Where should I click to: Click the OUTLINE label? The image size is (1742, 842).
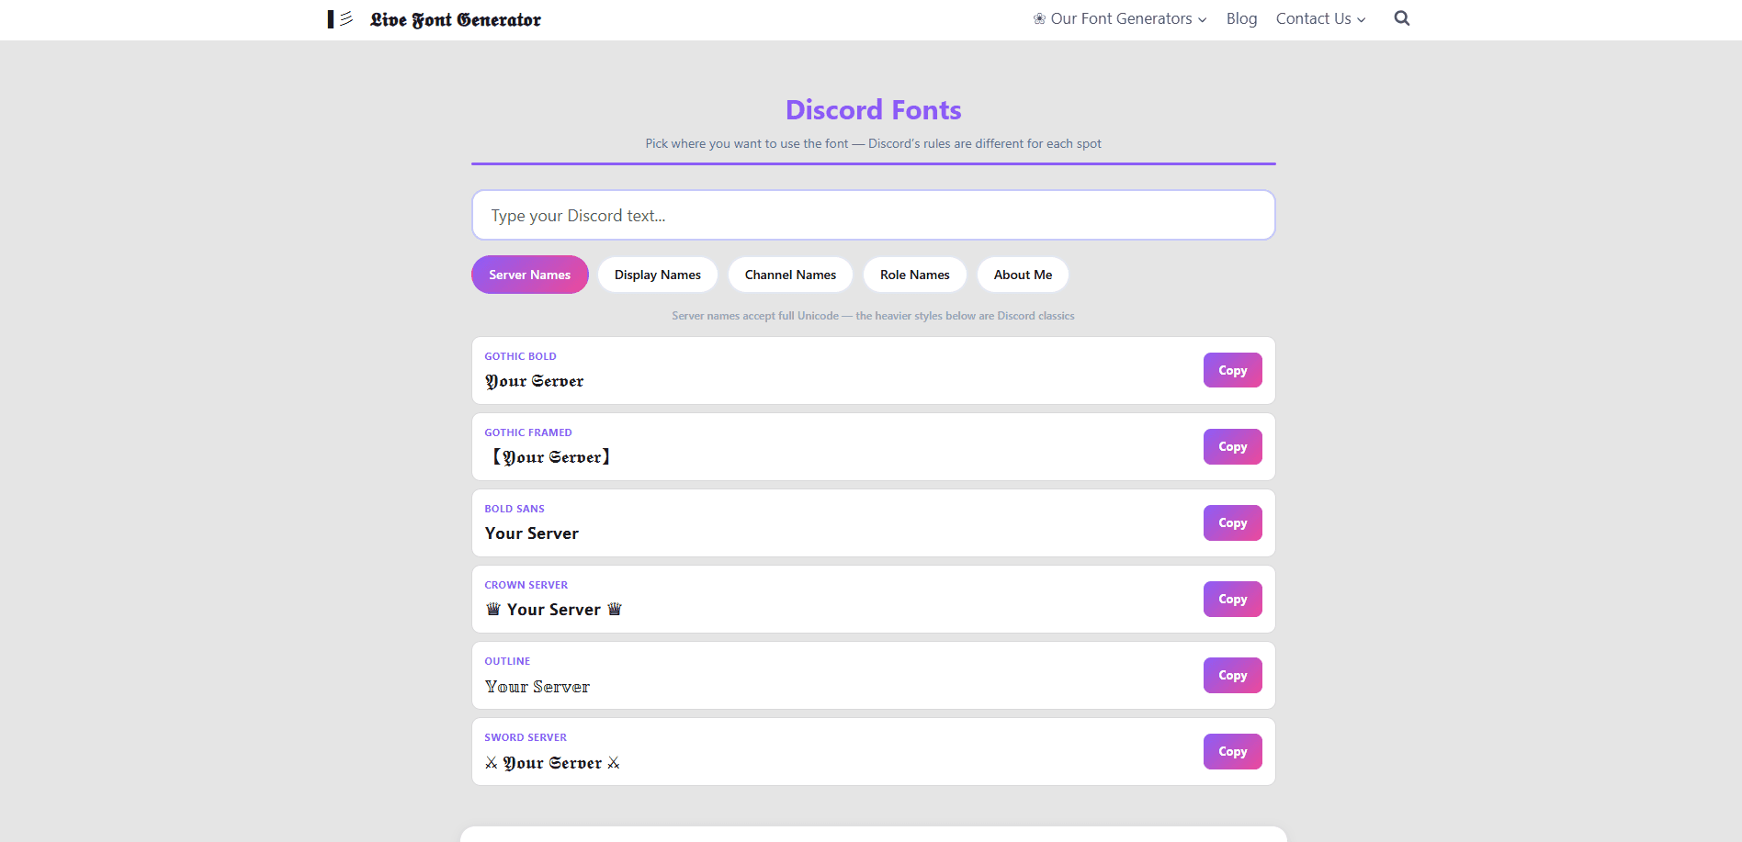click(507, 661)
